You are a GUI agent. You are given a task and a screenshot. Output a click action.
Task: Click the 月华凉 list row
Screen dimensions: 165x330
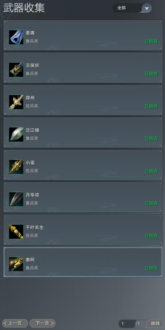[83, 197]
